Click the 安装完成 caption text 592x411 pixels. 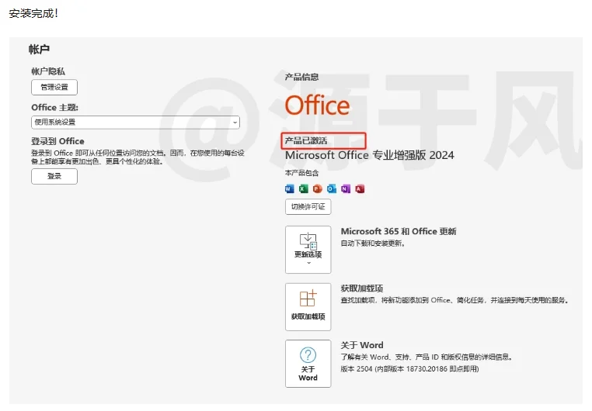(x=33, y=13)
